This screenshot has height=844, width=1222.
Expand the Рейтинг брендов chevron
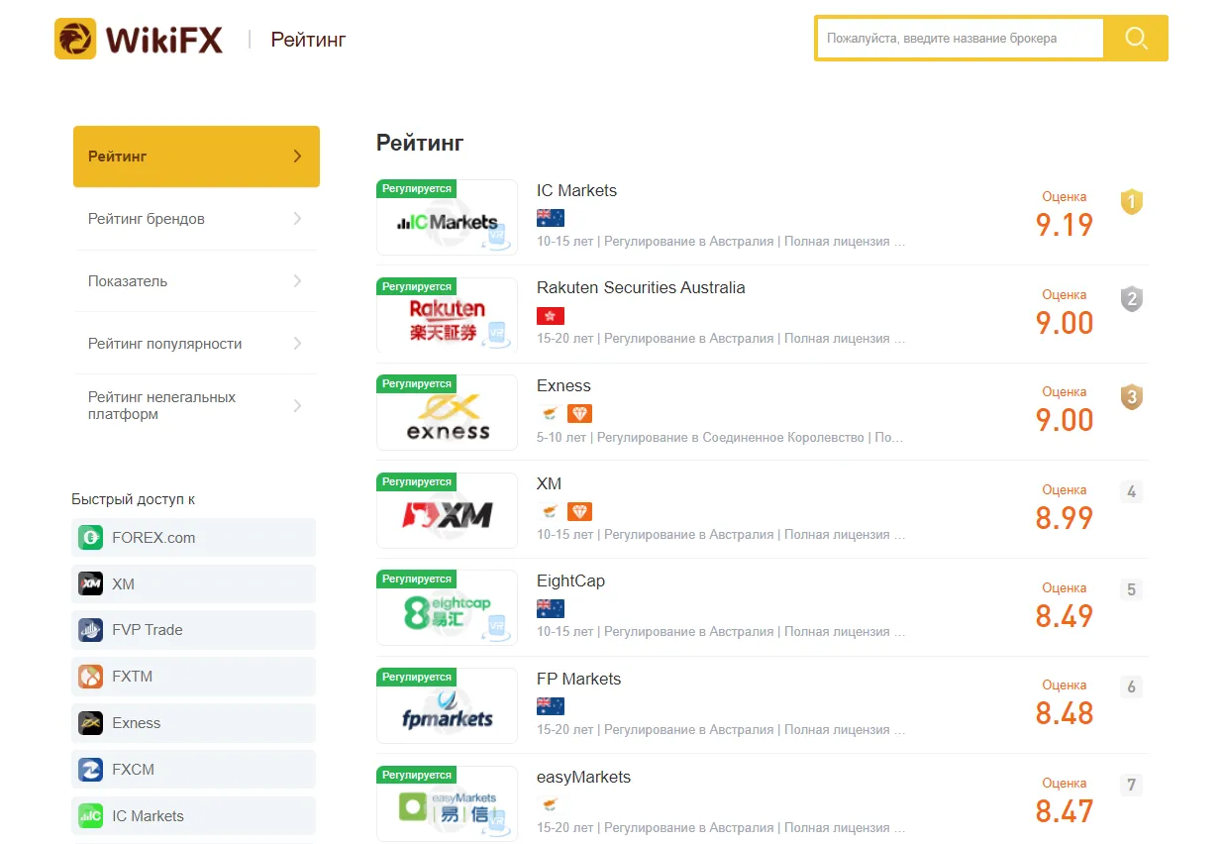click(x=297, y=219)
